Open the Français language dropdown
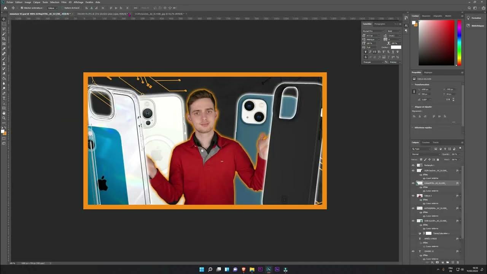The image size is (487, 274). tap(373, 62)
